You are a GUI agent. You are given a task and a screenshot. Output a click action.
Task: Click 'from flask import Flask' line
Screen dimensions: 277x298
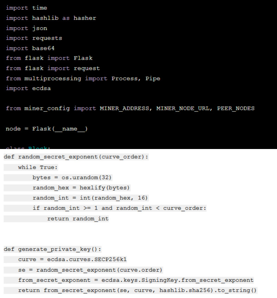49,58
